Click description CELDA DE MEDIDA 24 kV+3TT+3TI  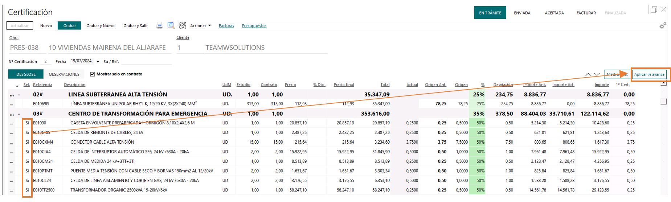pyautogui.click(x=102, y=161)
